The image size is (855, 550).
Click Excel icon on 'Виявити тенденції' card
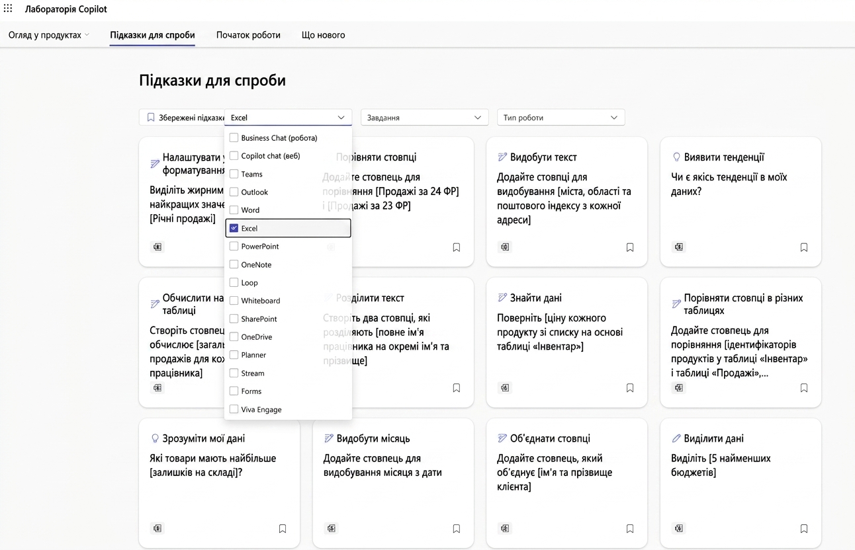pos(679,247)
